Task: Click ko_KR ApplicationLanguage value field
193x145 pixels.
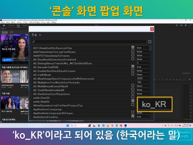Action: tap(155, 104)
